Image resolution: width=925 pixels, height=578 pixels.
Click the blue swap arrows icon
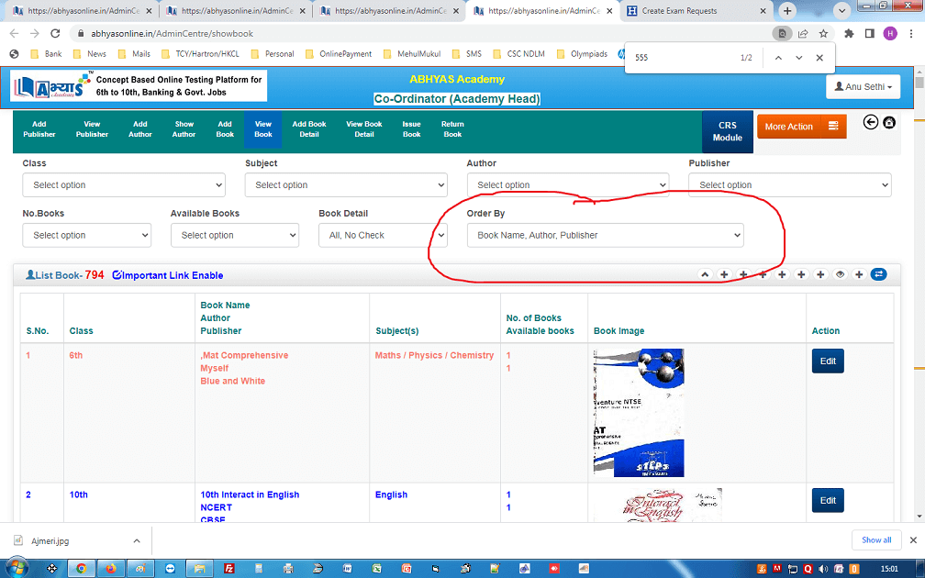tap(878, 274)
